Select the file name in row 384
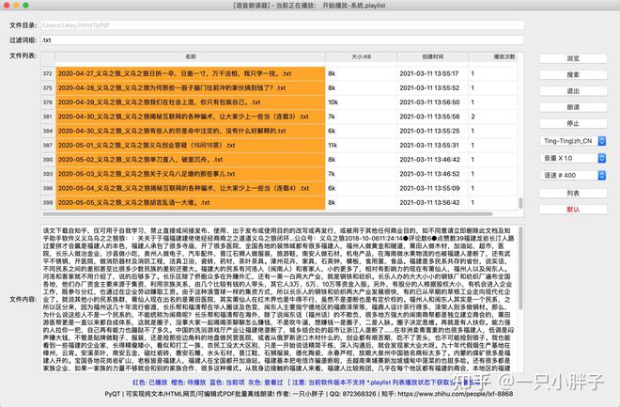The height and width of the screenshot is (407, 620). (191, 131)
